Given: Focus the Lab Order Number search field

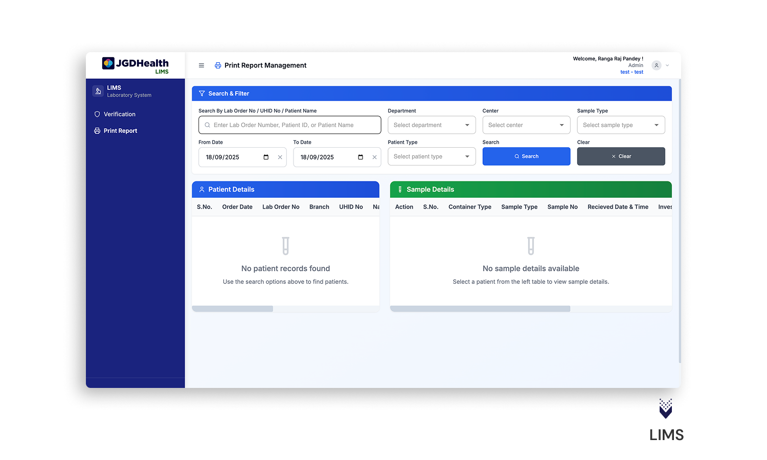Looking at the screenshot, I should pyautogui.click(x=289, y=125).
